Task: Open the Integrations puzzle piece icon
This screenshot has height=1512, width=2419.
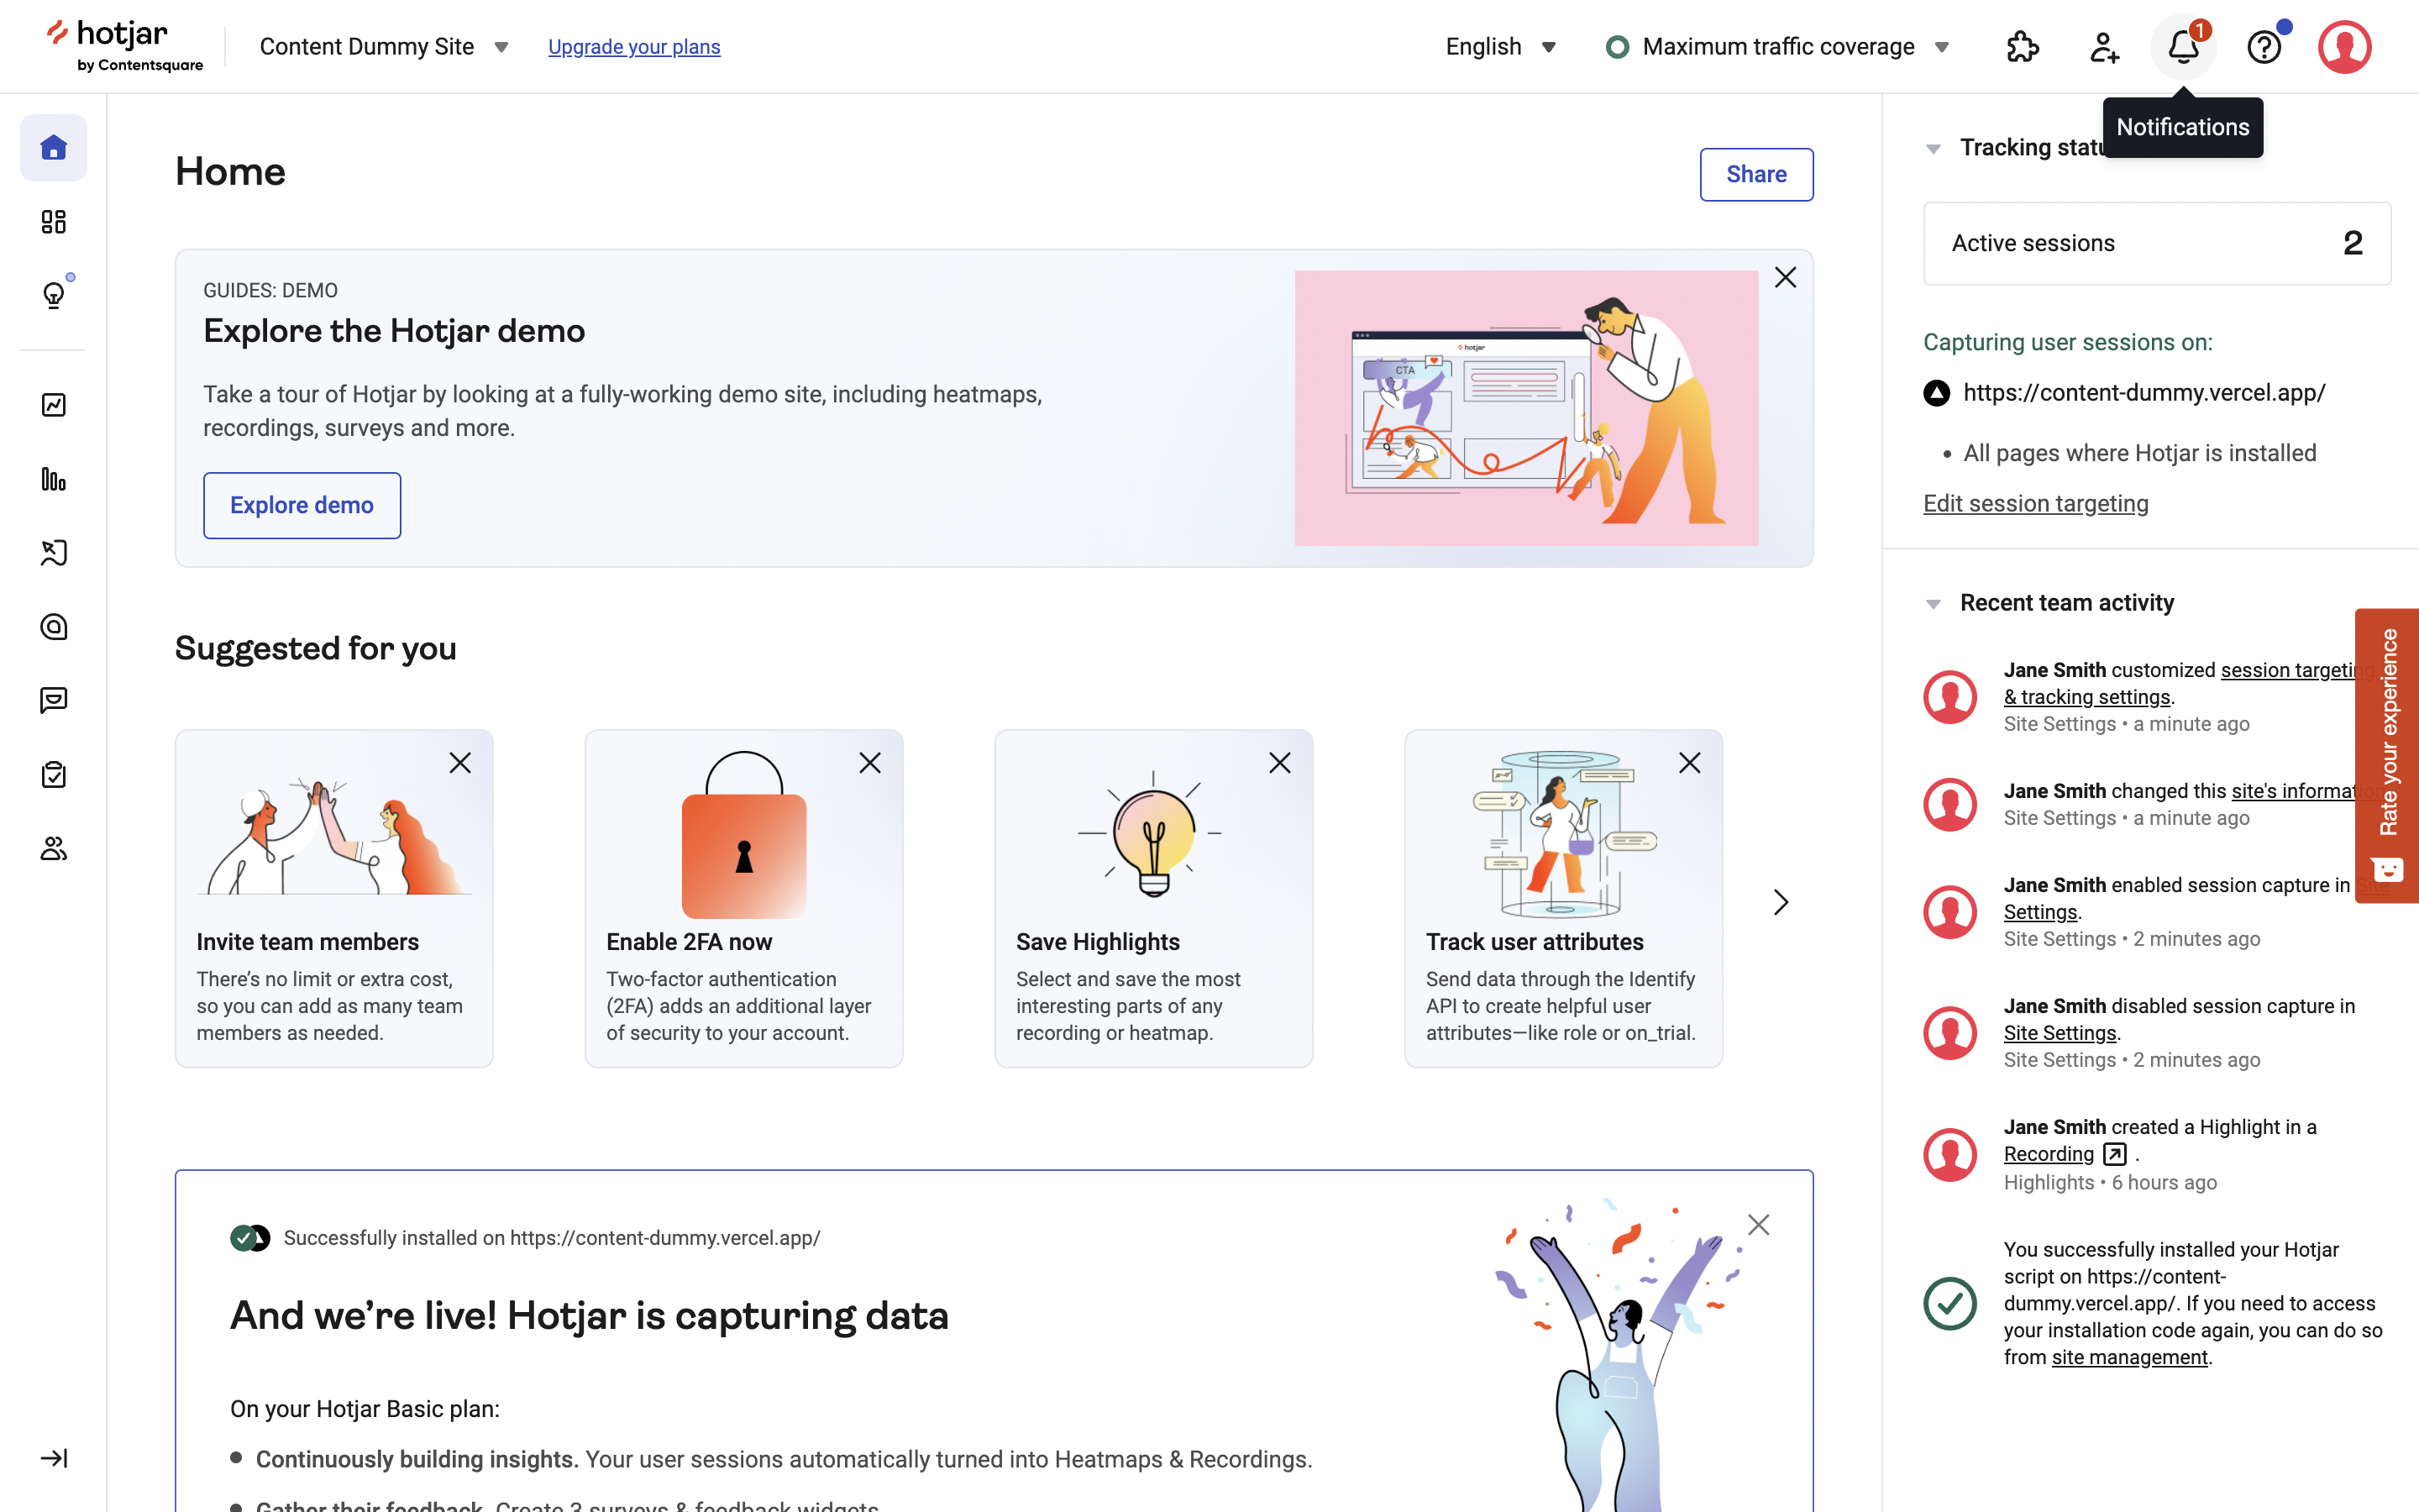Action: tap(2023, 47)
